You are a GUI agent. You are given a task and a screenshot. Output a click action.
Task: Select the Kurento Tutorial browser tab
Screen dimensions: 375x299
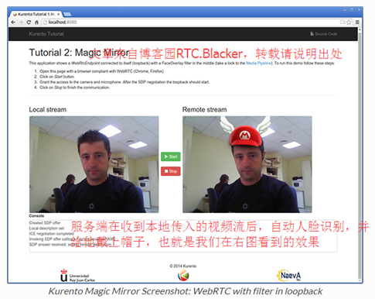pos(36,14)
